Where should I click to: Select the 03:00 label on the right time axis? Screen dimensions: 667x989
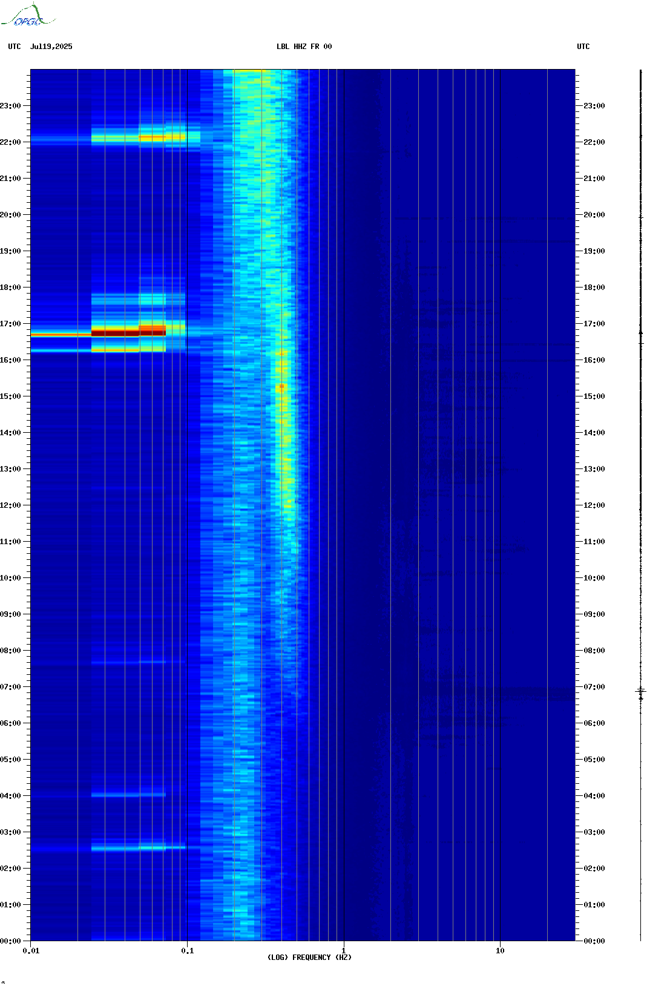594,832
